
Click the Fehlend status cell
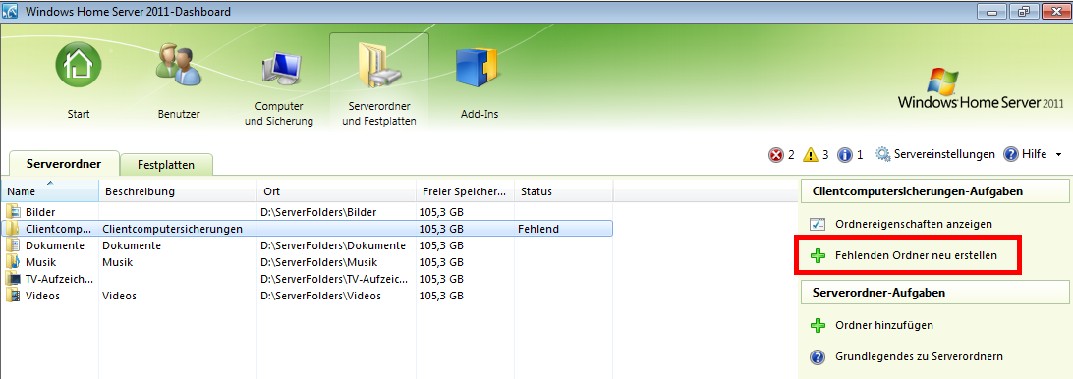click(x=537, y=229)
